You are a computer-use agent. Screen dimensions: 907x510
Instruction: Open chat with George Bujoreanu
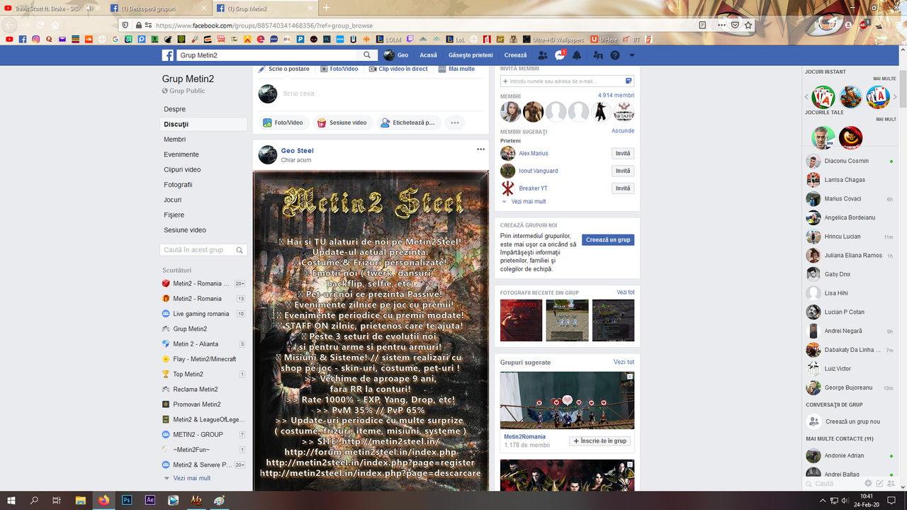(850, 387)
